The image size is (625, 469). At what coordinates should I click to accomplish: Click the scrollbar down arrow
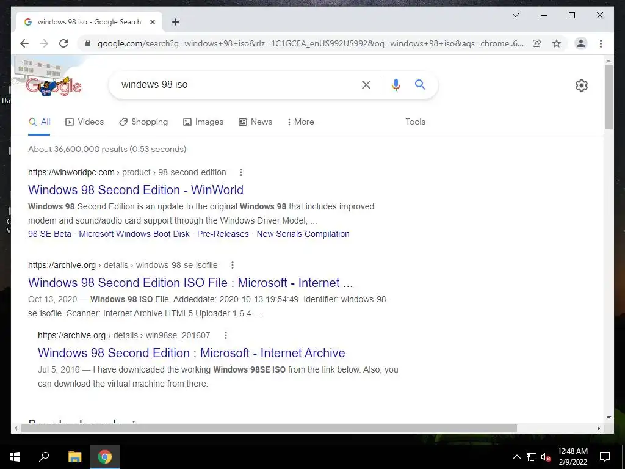pos(609,418)
